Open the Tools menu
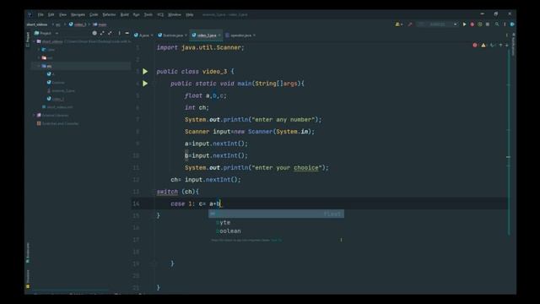This screenshot has height=304, width=540. click(148, 14)
